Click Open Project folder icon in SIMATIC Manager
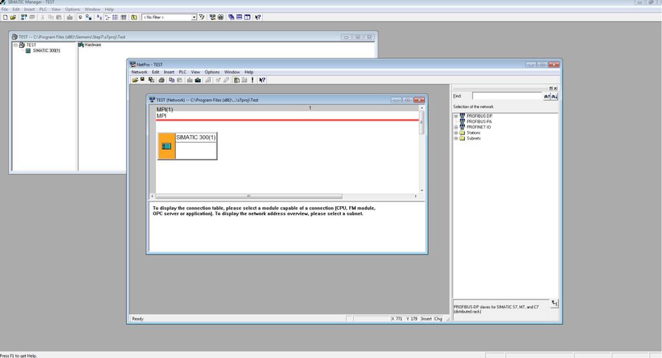This screenshot has height=358, width=662. tap(13, 17)
